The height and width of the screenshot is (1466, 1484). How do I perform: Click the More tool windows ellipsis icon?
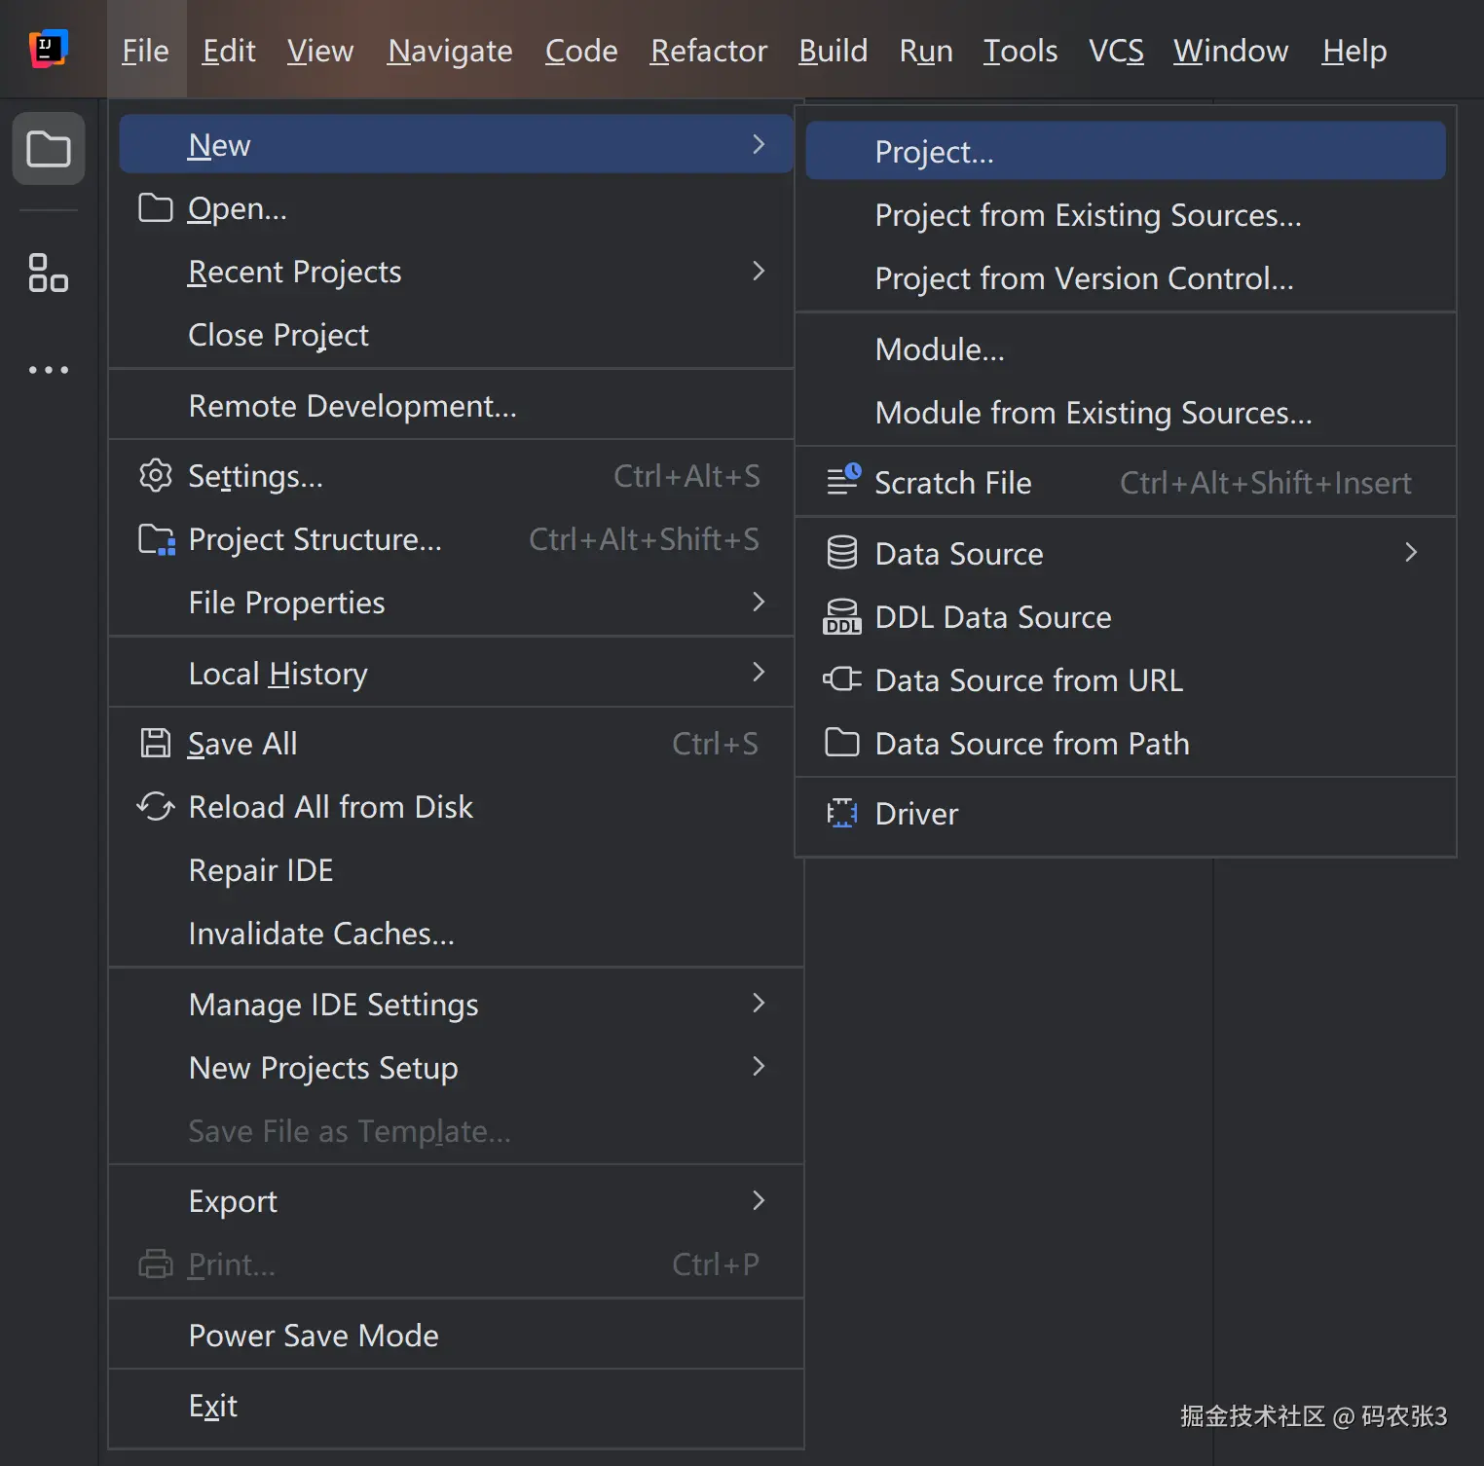(x=48, y=370)
